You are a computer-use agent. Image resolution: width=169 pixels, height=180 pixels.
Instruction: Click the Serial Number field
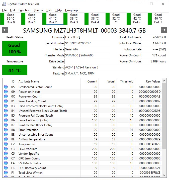click(87, 43)
